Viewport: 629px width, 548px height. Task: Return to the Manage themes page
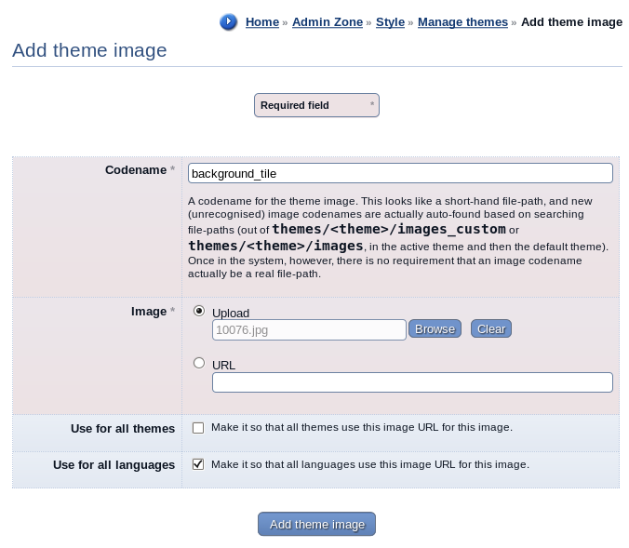(x=462, y=21)
